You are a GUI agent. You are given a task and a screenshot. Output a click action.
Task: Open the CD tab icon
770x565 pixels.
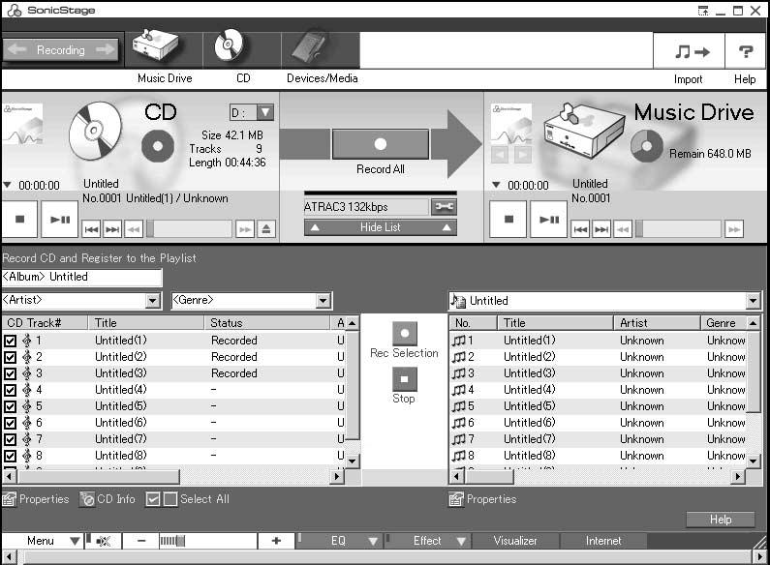pos(241,49)
